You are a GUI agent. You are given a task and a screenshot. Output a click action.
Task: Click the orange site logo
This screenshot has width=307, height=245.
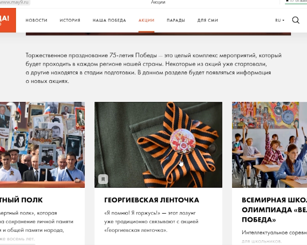pyautogui.click(x=8, y=20)
